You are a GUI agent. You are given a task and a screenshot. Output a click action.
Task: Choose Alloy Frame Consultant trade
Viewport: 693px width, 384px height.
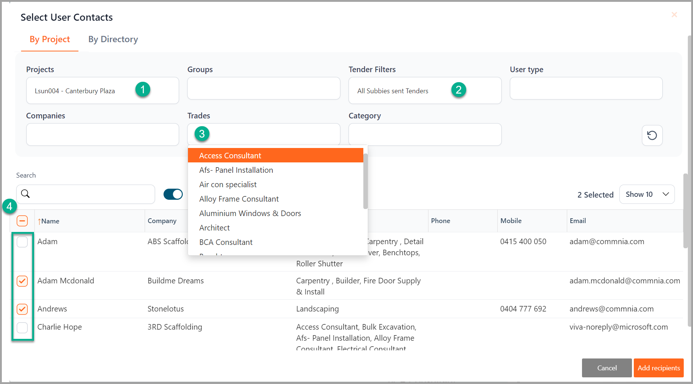275,199
